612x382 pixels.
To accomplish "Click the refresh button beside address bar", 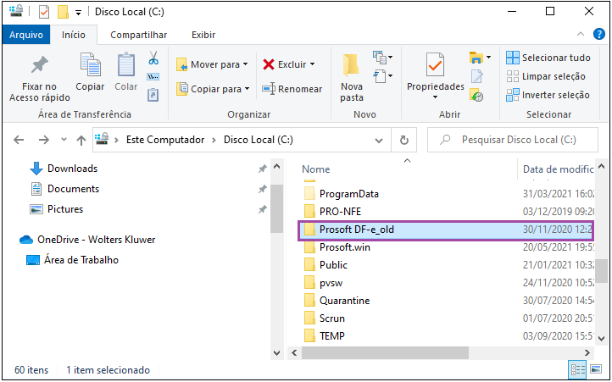I will point(404,140).
